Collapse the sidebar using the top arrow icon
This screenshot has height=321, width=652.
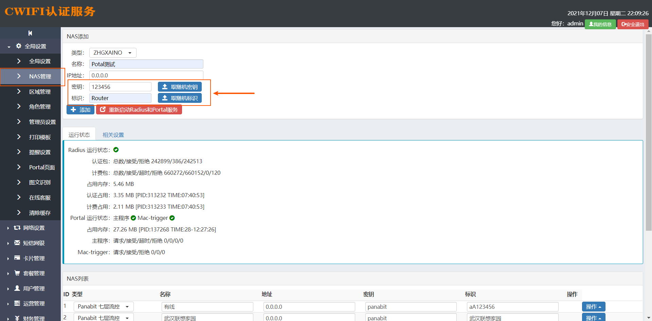[x=30, y=33]
